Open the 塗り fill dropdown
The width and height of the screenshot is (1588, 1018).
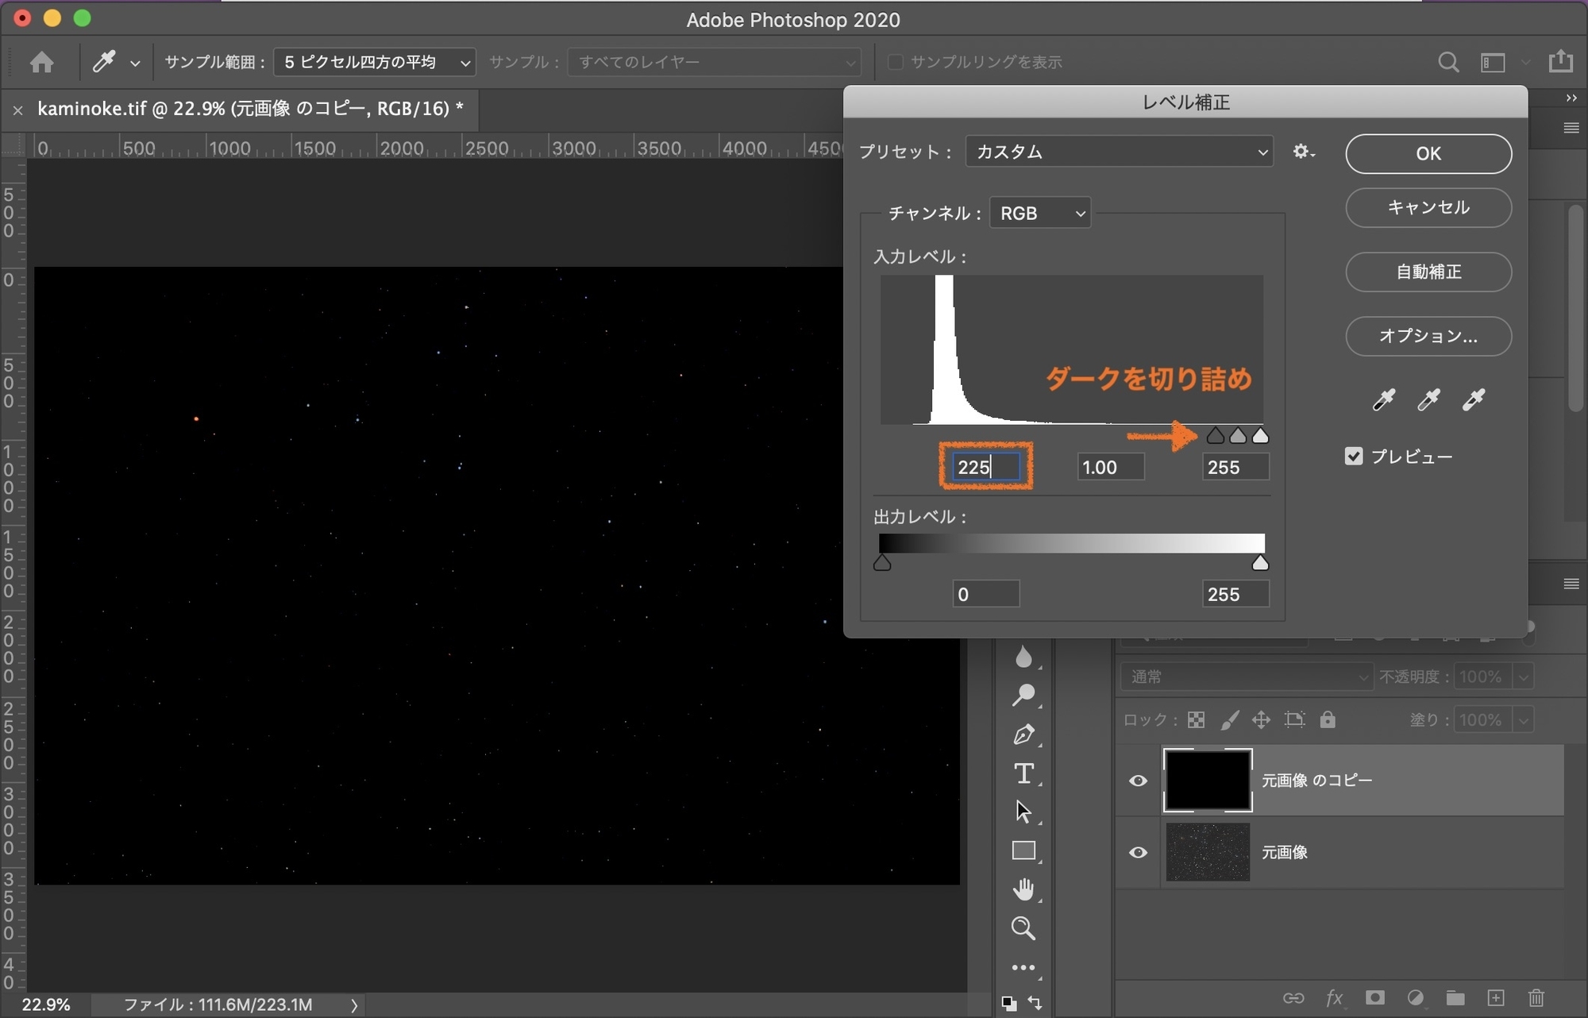(1523, 720)
